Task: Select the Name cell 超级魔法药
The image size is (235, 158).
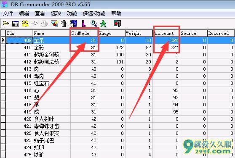Action: [x=52, y=62]
